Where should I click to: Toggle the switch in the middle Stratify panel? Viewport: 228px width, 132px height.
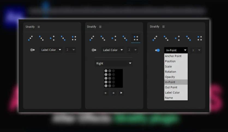click(94, 50)
